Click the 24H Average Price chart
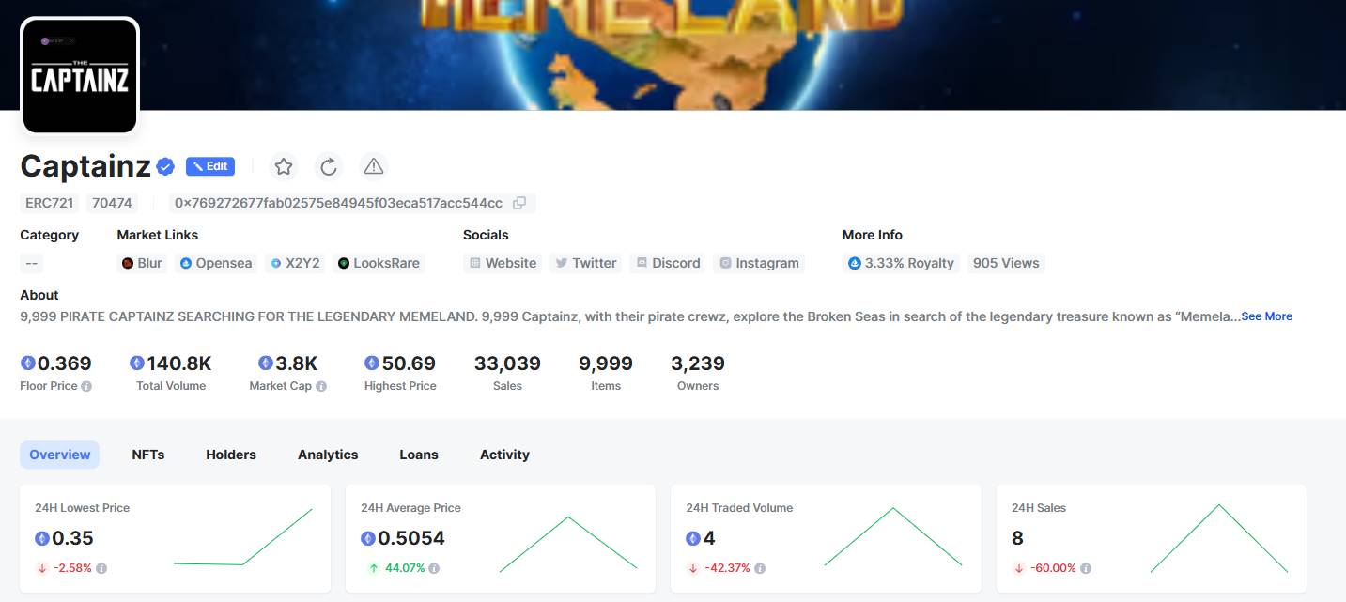This screenshot has width=1346, height=602. tap(568, 543)
